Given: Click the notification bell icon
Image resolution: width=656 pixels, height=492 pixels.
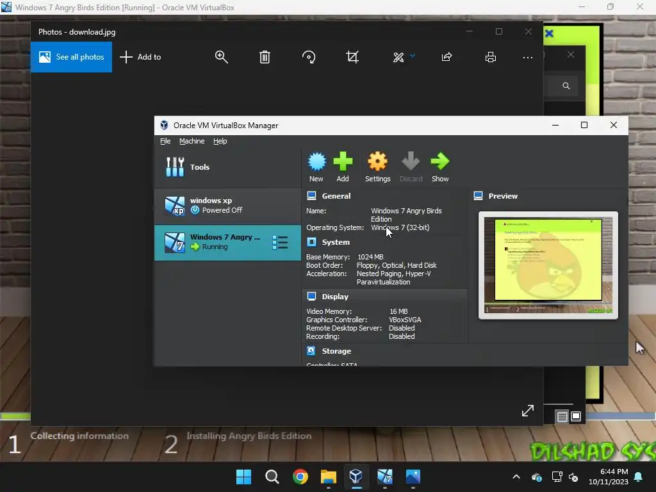Looking at the screenshot, I should tap(639, 477).
